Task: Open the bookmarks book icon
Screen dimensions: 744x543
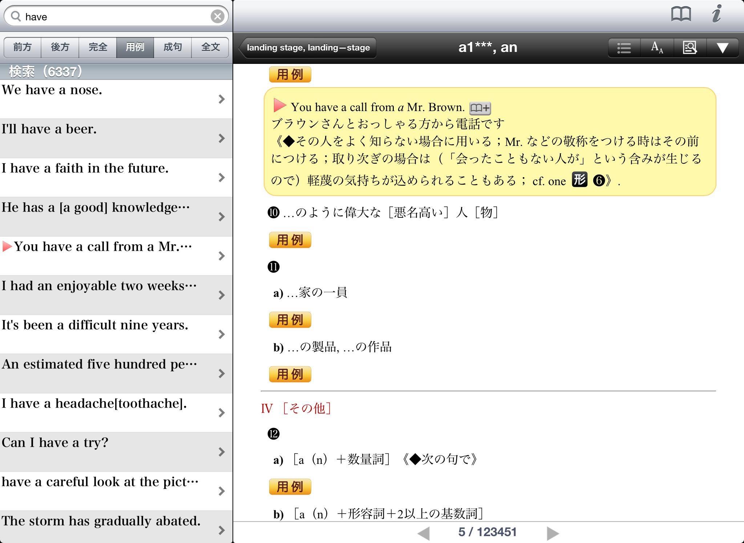Action: pos(681,15)
